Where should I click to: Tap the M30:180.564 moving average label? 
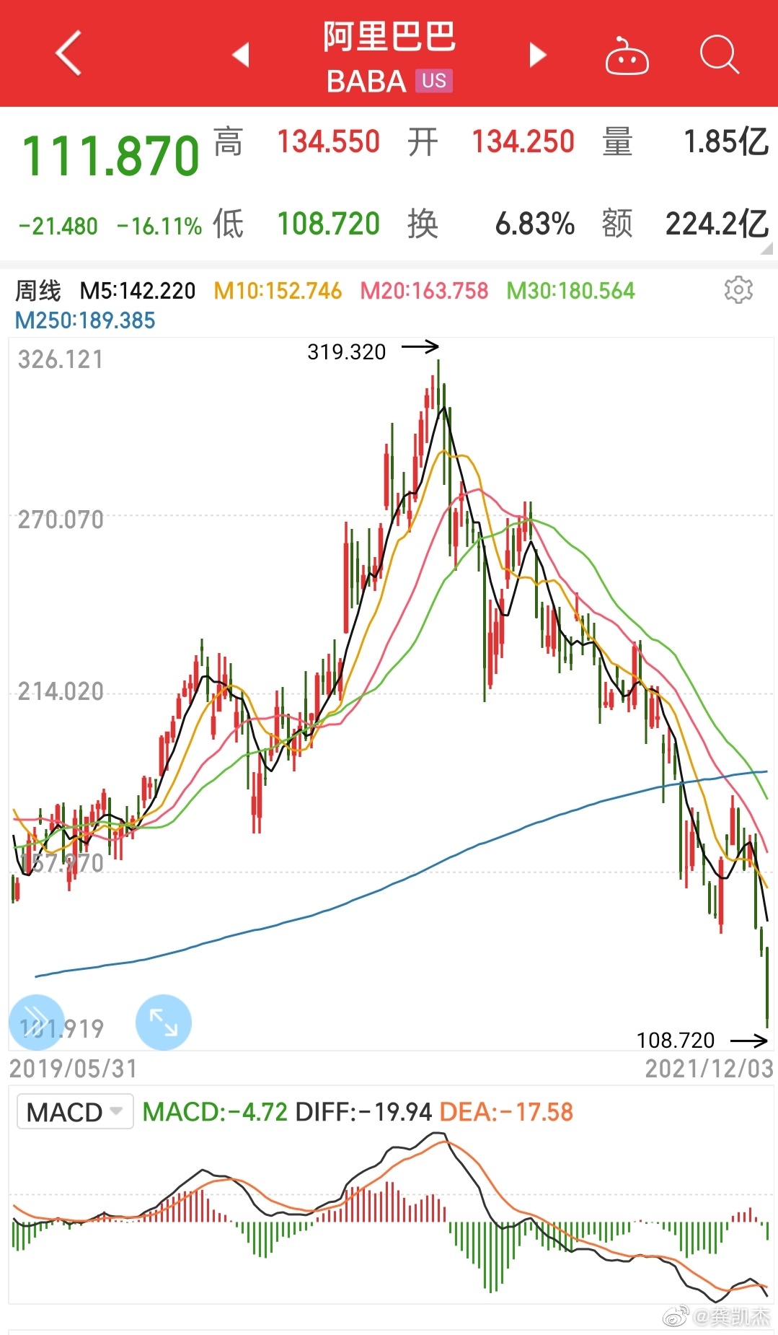pyautogui.click(x=571, y=291)
